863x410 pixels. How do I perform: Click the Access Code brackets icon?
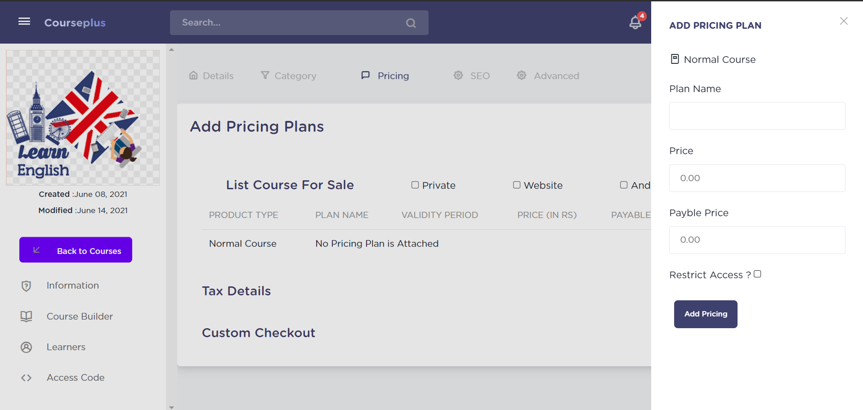(27, 378)
